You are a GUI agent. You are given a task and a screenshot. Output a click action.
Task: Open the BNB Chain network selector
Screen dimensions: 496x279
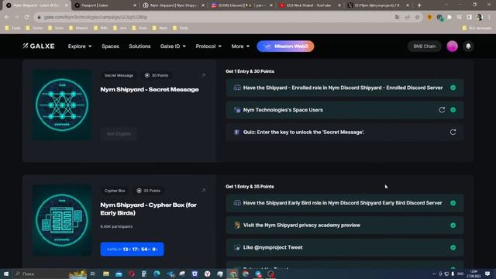click(424, 46)
